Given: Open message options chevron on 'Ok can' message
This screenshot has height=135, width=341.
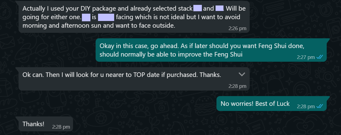Looking at the screenshot, I should (x=242, y=74).
